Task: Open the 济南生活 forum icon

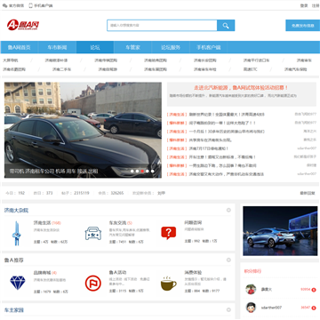Action: click(x=16, y=234)
